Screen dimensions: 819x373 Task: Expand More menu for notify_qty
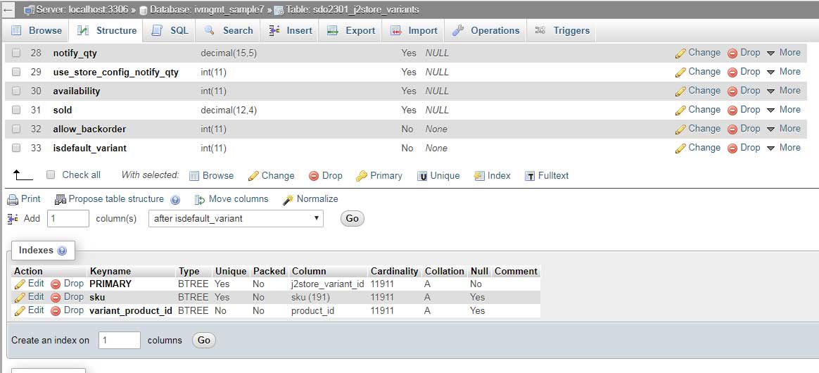point(784,53)
